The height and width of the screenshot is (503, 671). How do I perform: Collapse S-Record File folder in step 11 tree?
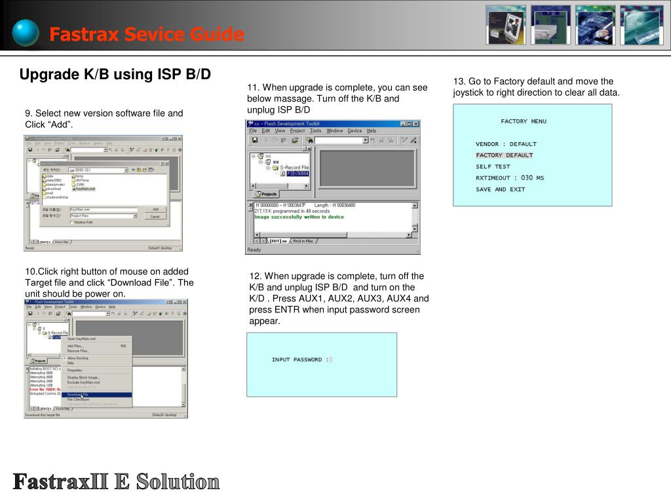coord(268,168)
